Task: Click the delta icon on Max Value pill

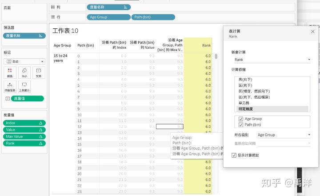Action: point(40,136)
